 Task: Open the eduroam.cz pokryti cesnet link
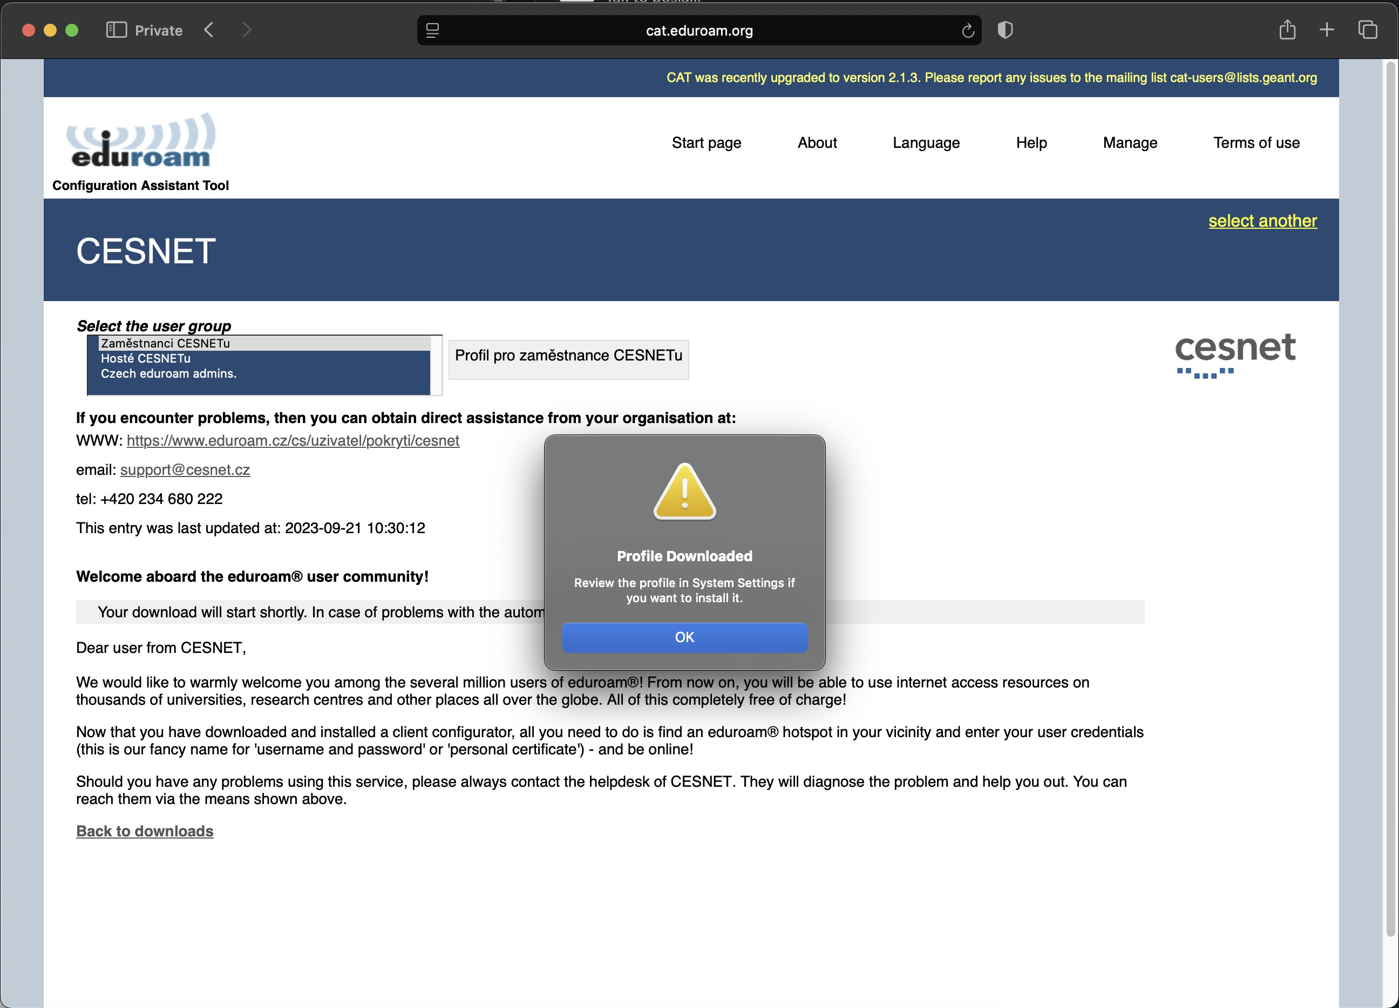[x=293, y=440]
